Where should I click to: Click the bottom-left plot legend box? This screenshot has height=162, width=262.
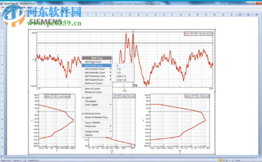point(57,96)
